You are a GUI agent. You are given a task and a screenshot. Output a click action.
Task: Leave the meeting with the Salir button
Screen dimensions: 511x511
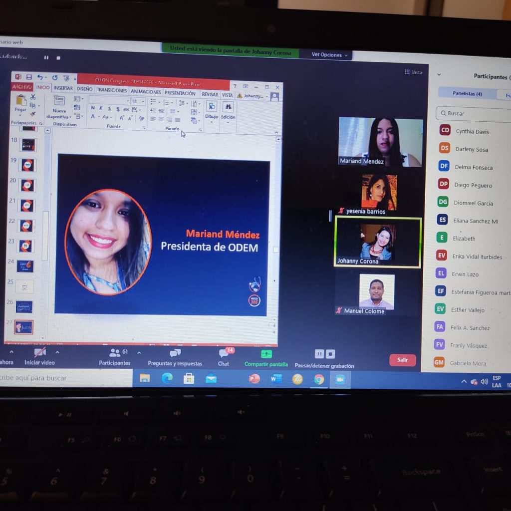[403, 360]
